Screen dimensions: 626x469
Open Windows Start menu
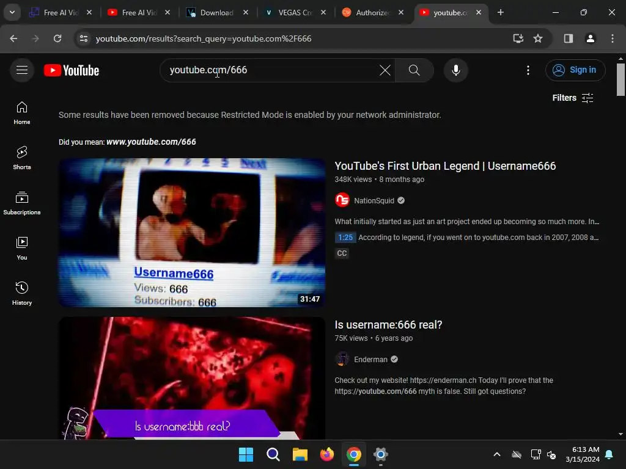[246, 454]
